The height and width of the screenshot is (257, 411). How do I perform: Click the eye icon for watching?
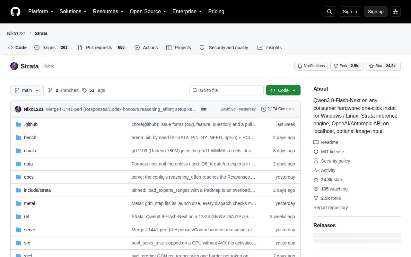[x=316, y=189]
